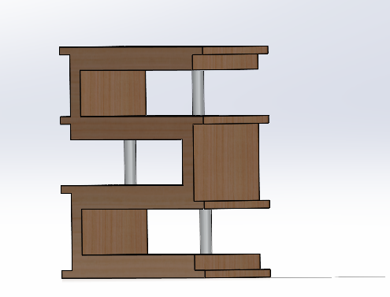Select the square wood panel in bottom compartment

click(x=115, y=232)
